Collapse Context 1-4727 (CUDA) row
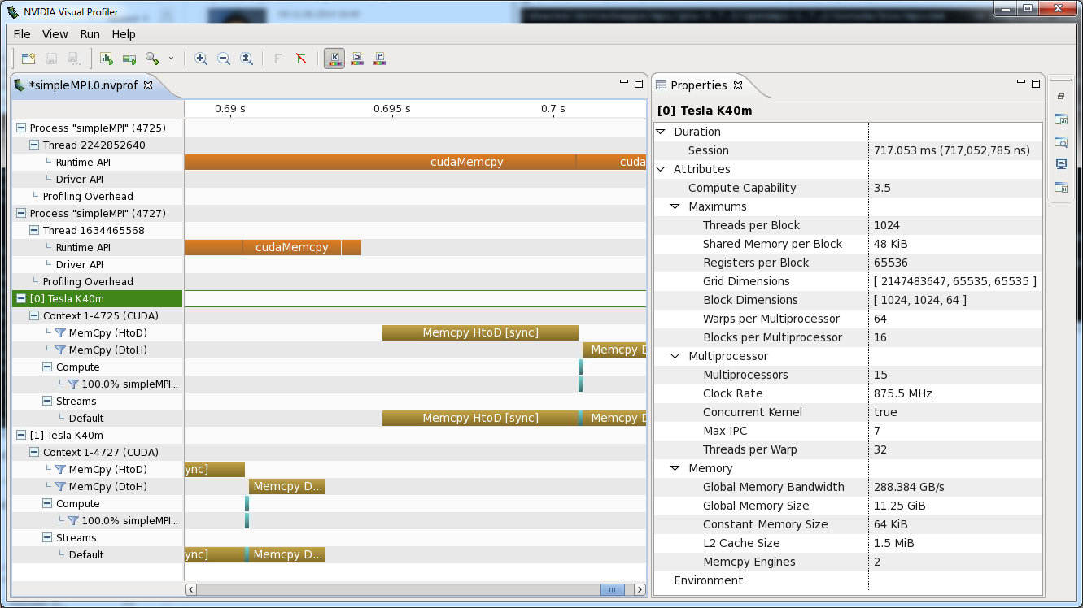This screenshot has height=608, width=1083. click(x=34, y=452)
